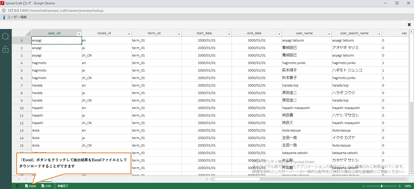The height and width of the screenshot is (189, 414).
Task: Click the zoom out minus icon
Action: pos(363,186)
